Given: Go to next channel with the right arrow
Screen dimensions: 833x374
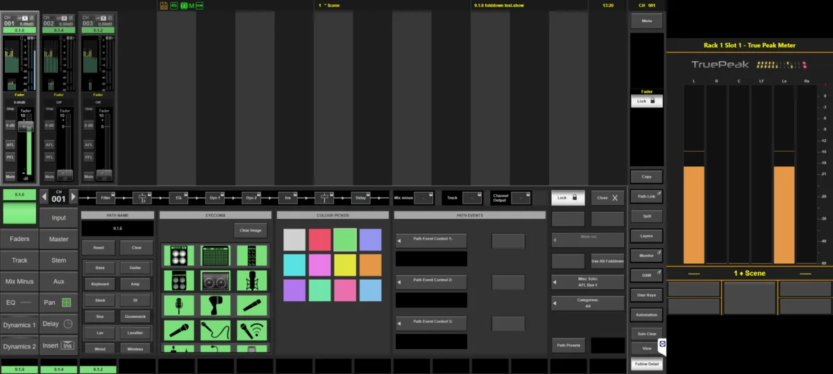Looking at the screenshot, I should tap(73, 197).
